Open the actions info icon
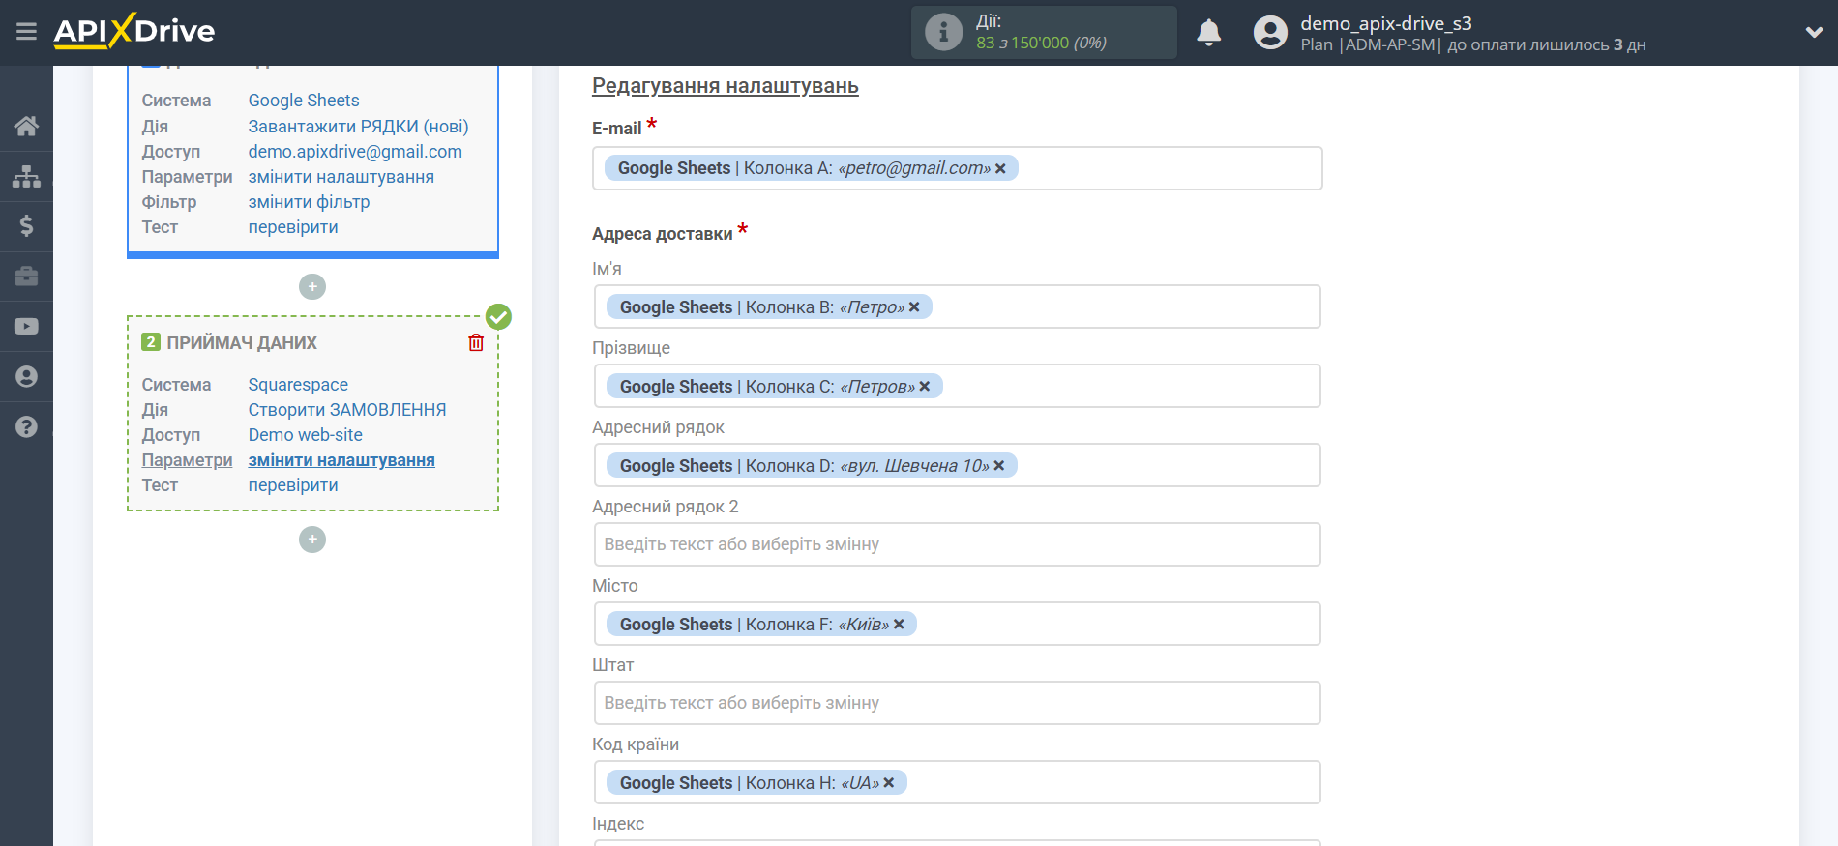This screenshot has height=846, width=1838. click(x=943, y=32)
